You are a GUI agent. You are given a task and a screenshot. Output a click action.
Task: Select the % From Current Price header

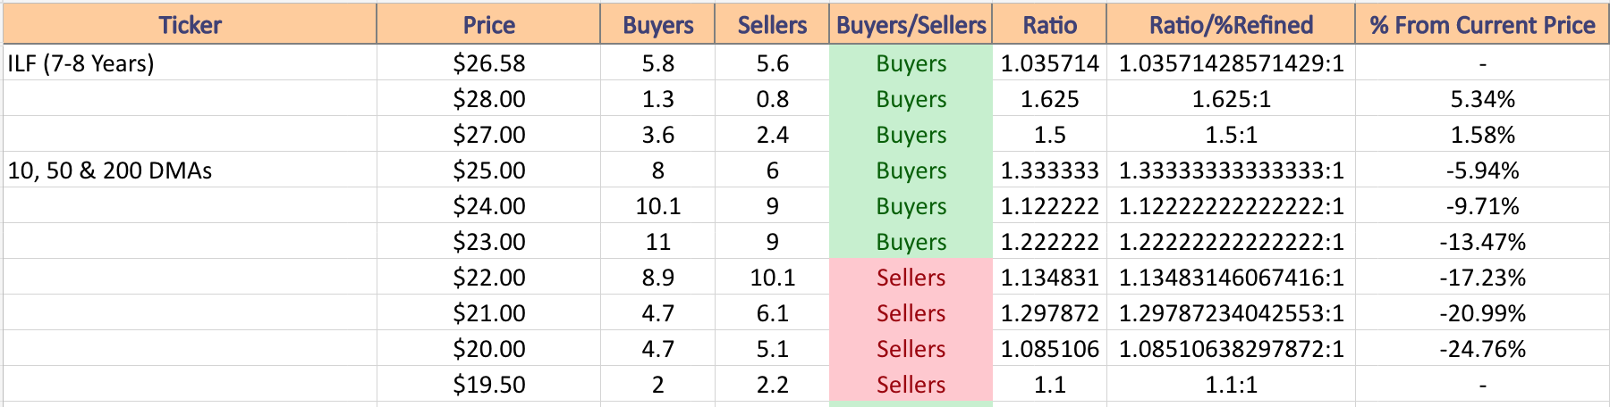click(x=1482, y=24)
